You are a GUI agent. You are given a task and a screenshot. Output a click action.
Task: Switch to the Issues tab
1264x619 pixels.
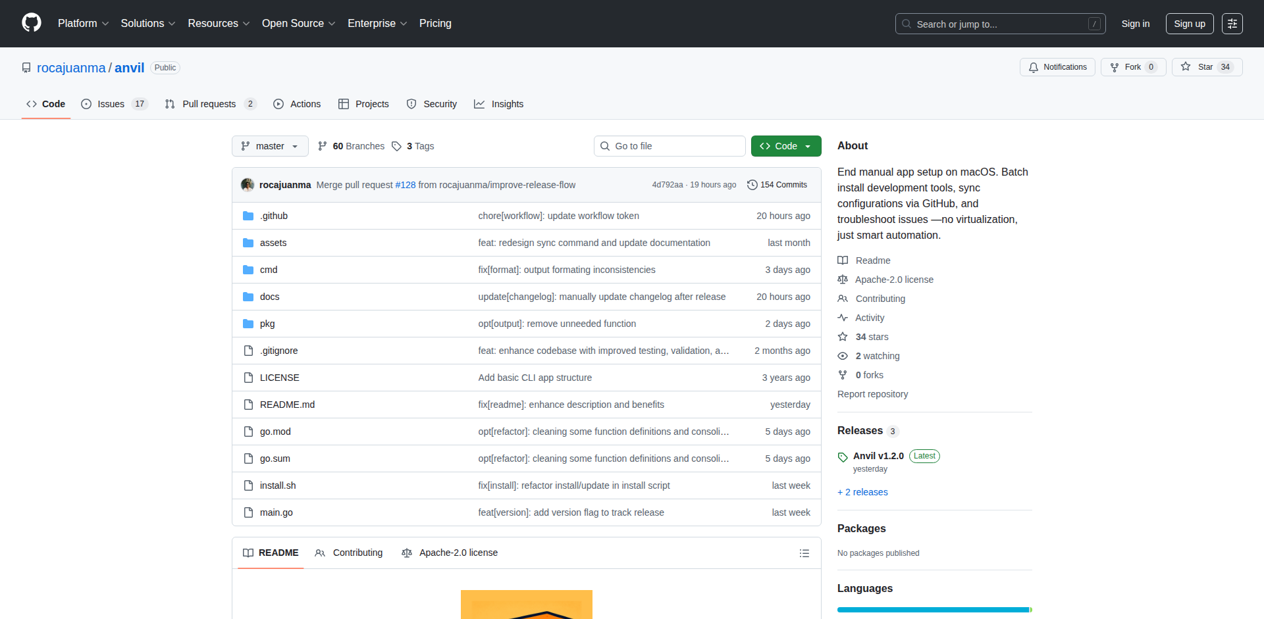click(115, 104)
